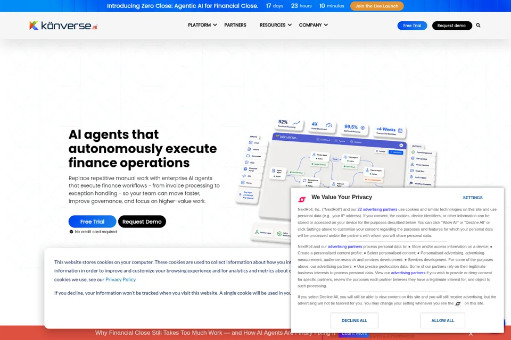Screen dimensions: 511x340
Task: Click the announcement 'Introducing Zero Close' text
Action: click(183, 6)
